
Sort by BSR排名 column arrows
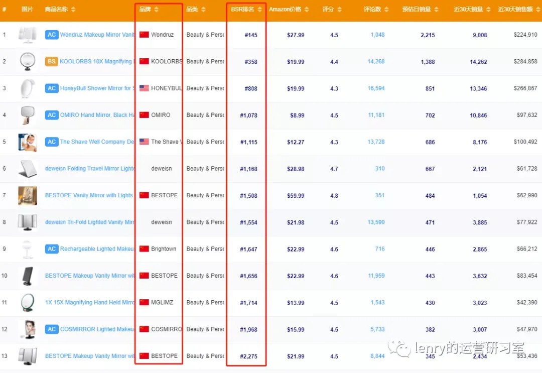(x=259, y=10)
